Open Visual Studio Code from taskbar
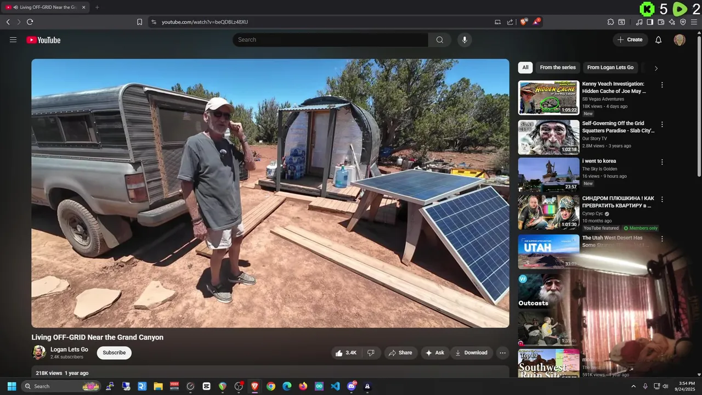The width and height of the screenshot is (702, 395). point(335,386)
